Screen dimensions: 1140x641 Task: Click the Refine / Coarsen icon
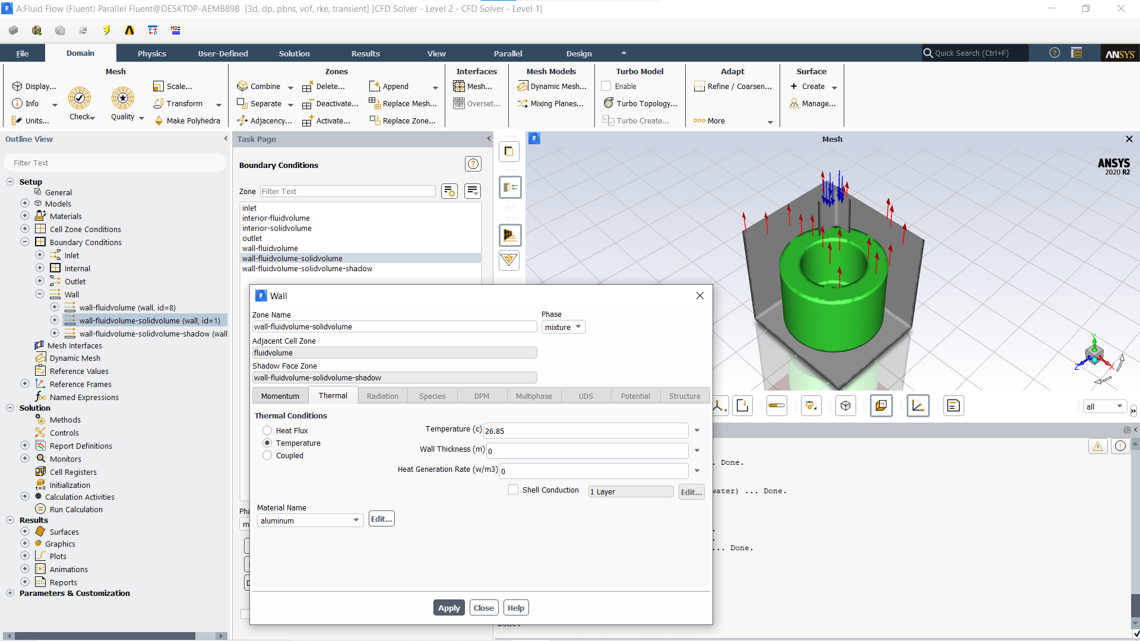(699, 87)
